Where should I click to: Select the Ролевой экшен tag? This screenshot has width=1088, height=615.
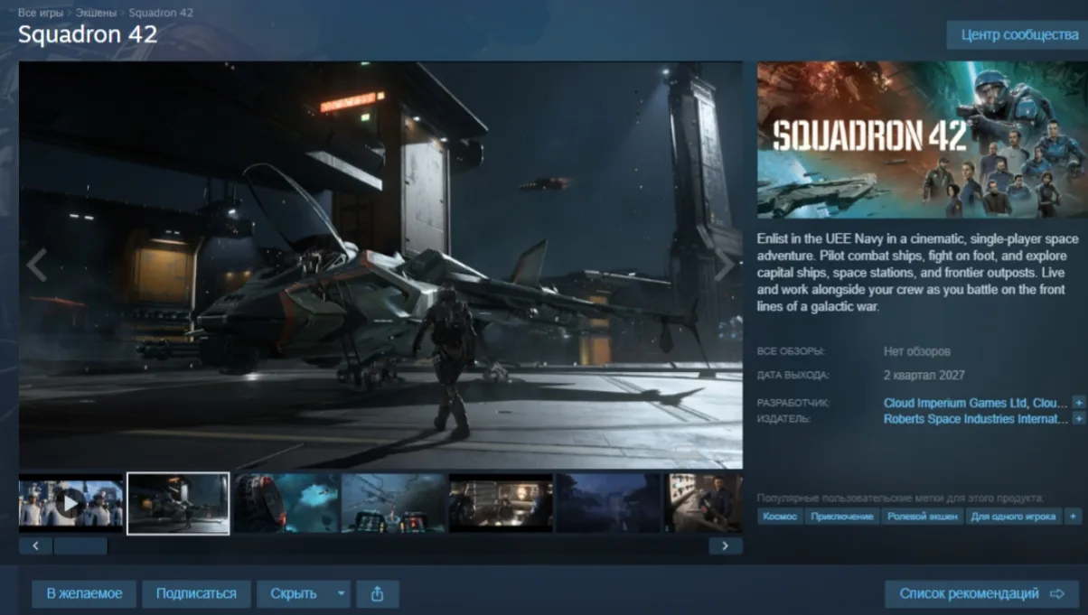point(923,517)
